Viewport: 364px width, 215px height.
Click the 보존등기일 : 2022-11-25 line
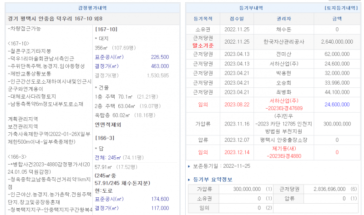222,166
